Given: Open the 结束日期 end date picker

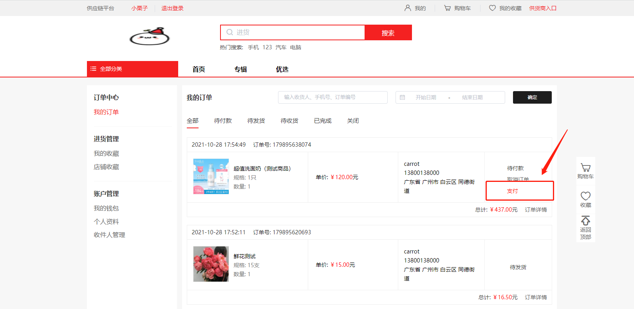Looking at the screenshot, I should click(472, 97).
